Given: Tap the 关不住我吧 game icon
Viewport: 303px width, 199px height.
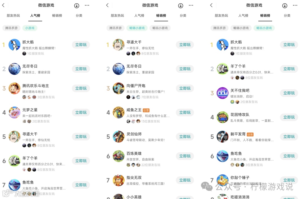Looking at the screenshot, I should 222,93.
